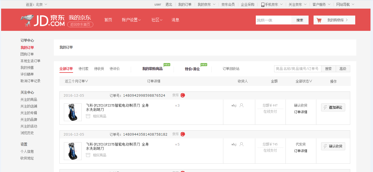Open 团购订单 in sidebar
Screen dimensions: 373x172
27,54
